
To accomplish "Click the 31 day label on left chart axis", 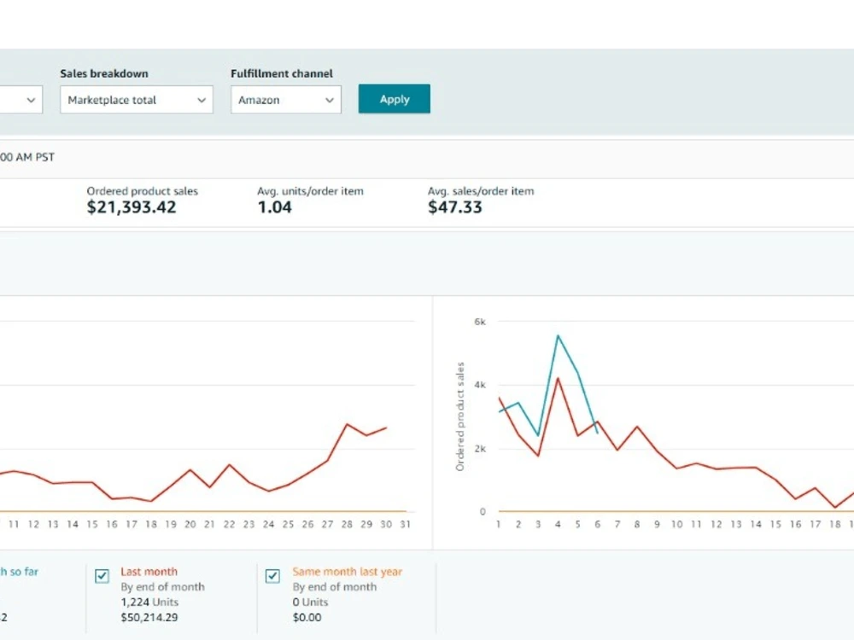I will (405, 524).
